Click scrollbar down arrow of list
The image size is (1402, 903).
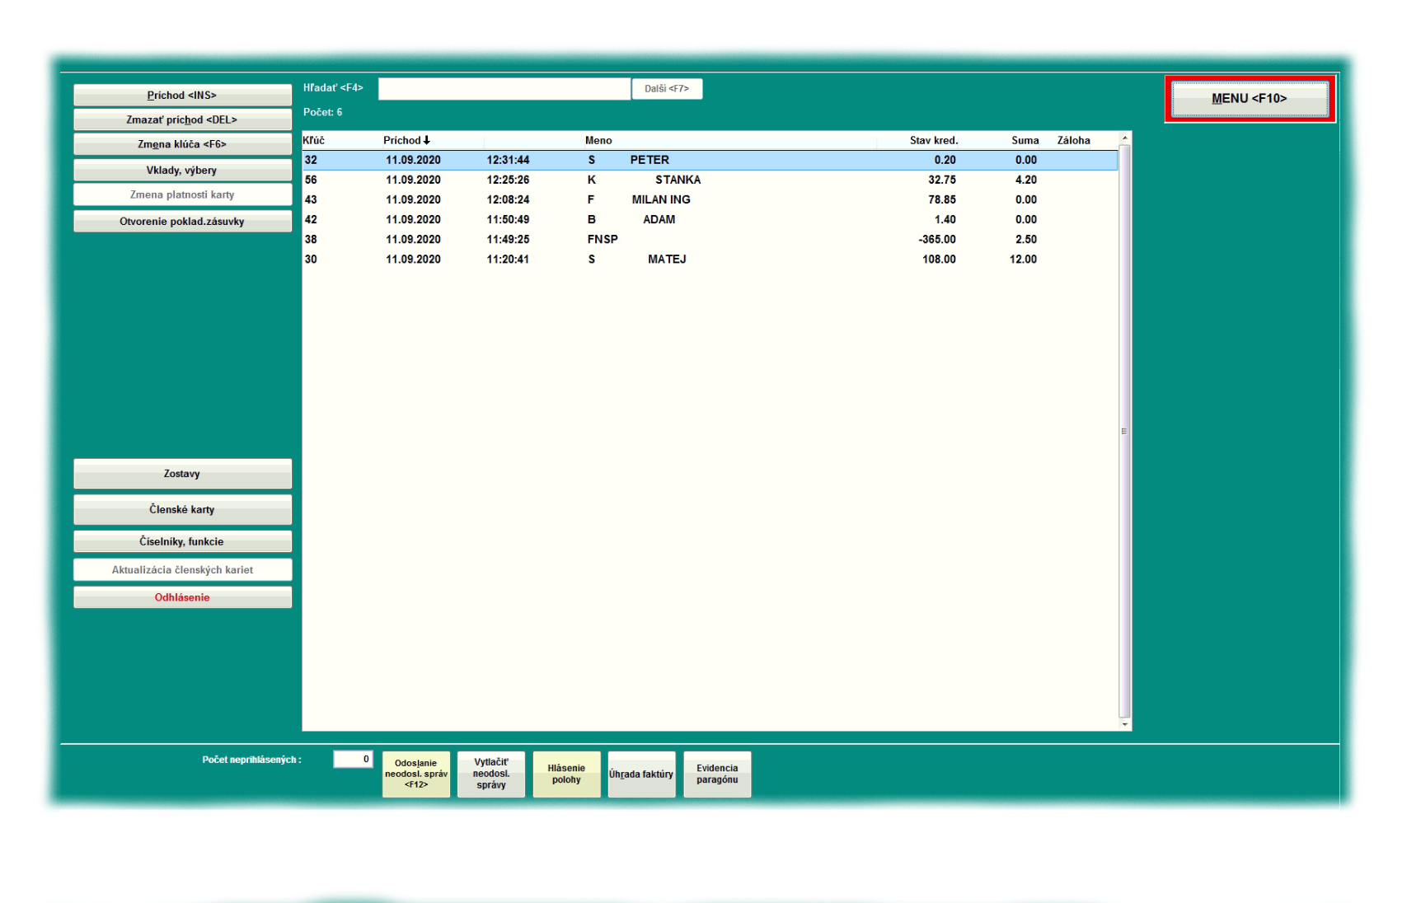[1125, 724]
